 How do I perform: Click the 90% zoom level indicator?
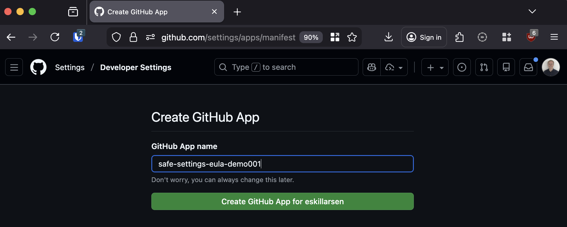pyautogui.click(x=311, y=37)
